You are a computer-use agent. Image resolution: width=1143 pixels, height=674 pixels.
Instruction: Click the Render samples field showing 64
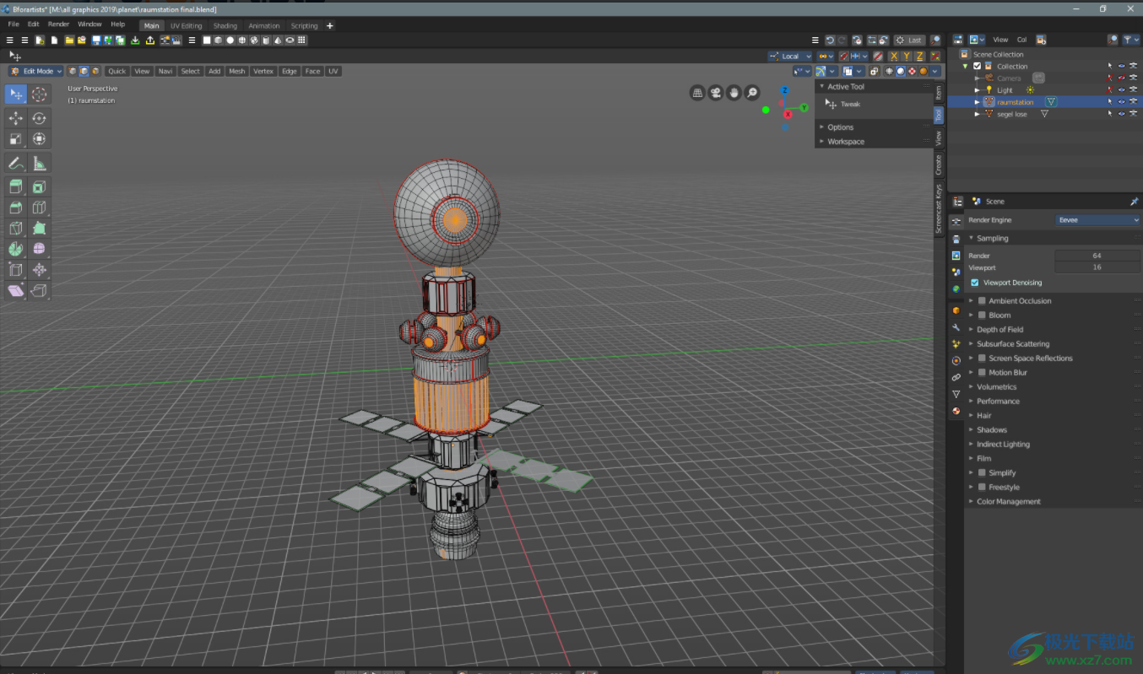1097,256
